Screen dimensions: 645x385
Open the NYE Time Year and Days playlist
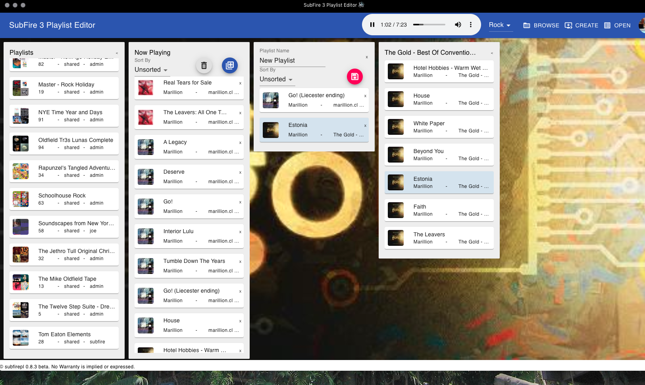click(64, 116)
